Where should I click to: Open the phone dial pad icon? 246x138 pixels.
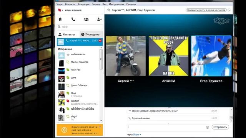pos(73,19)
